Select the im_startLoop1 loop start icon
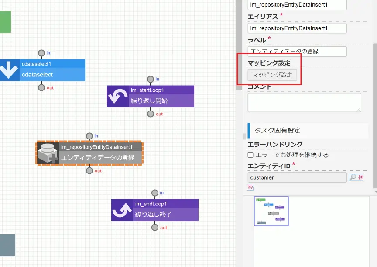The height and width of the screenshot is (267, 377). click(x=117, y=96)
